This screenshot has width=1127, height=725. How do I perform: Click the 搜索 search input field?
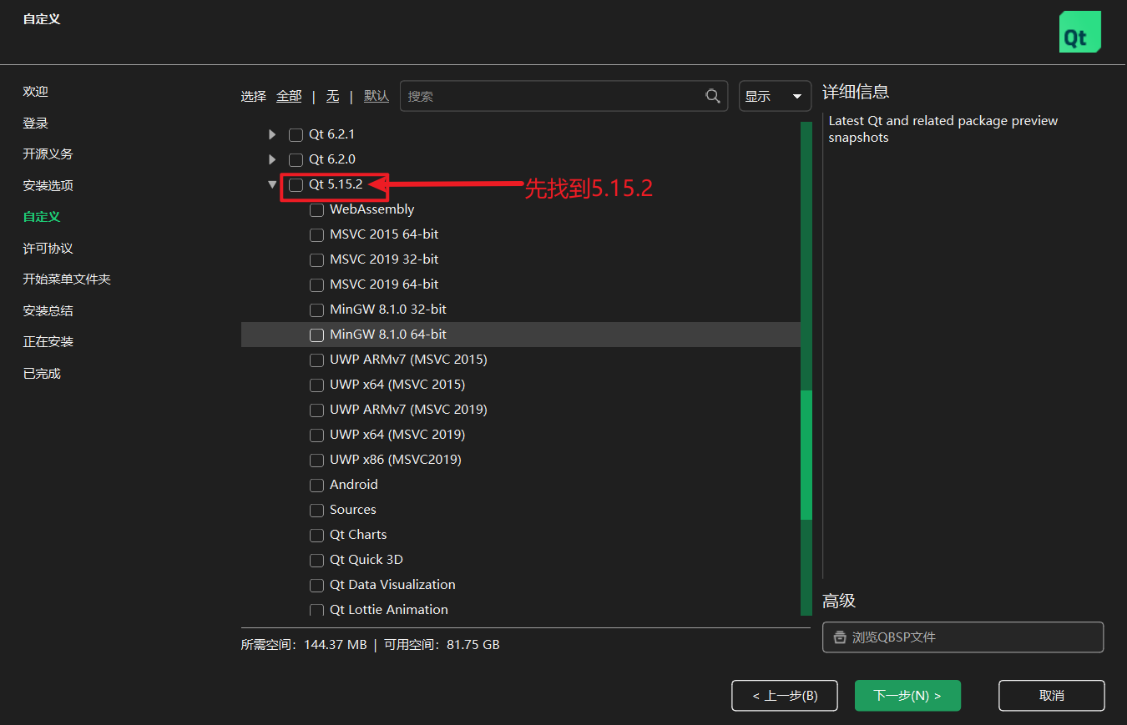(564, 96)
